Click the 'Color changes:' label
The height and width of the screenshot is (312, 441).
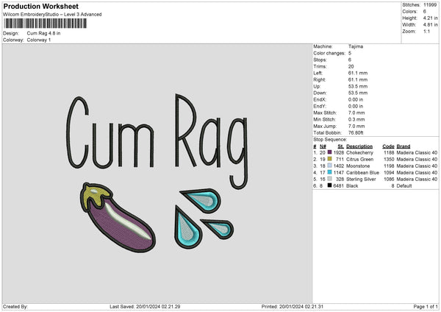pos(329,53)
